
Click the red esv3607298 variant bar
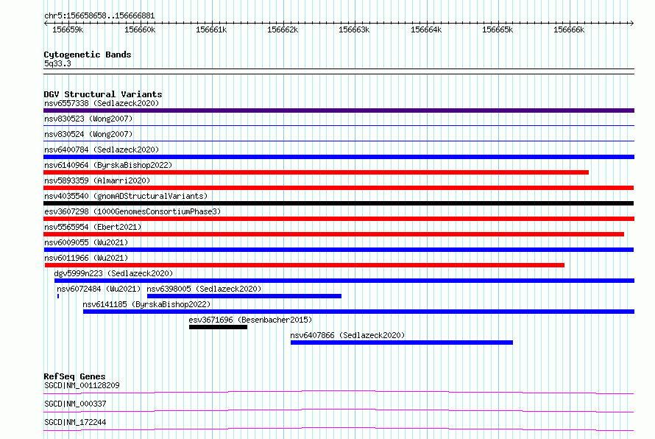click(339, 219)
